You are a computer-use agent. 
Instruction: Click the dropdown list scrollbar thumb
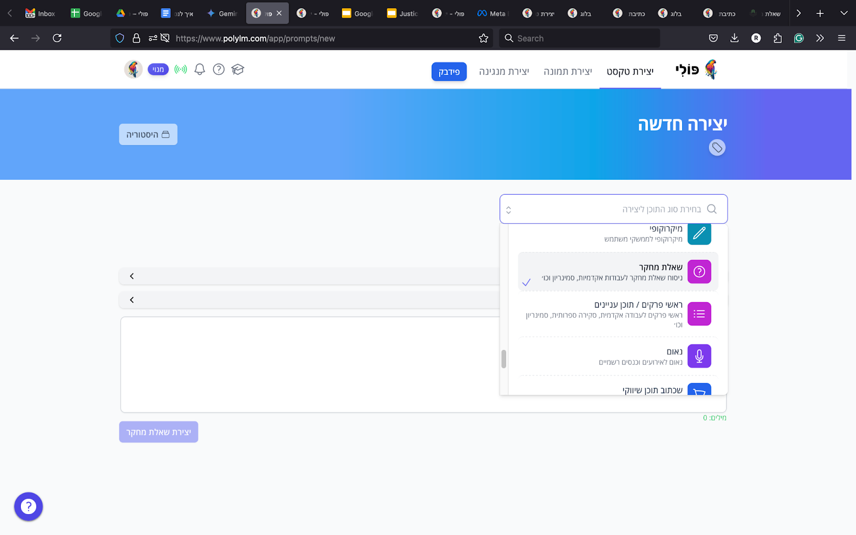503,359
